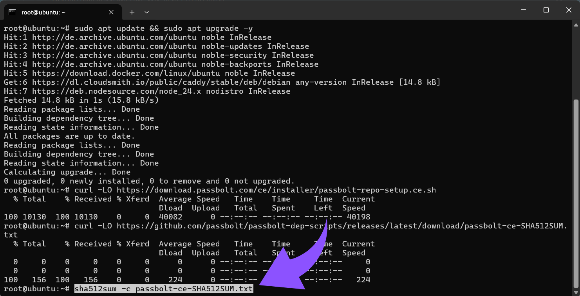Viewport: 580px width, 296px height.
Task: Click the '40198' current speed value
Action: pyautogui.click(x=358, y=217)
